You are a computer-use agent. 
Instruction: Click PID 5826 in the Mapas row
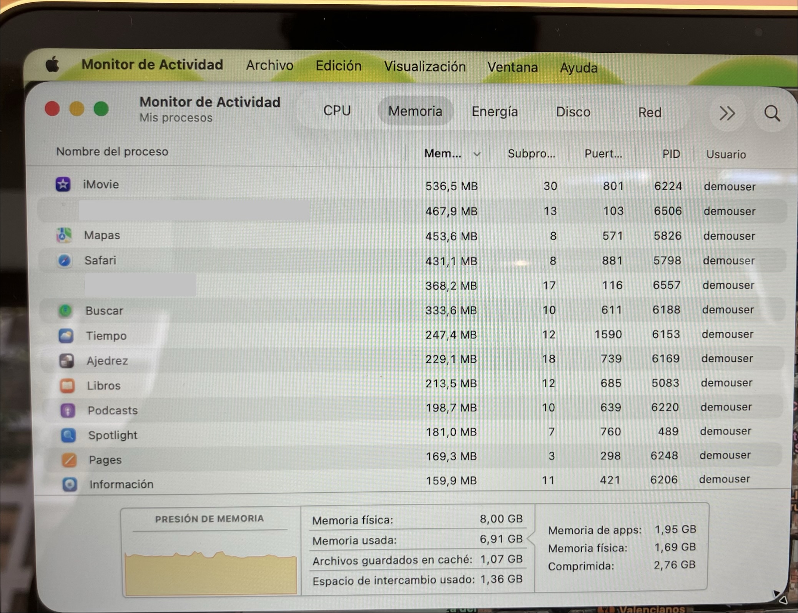[x=668, y=236]
